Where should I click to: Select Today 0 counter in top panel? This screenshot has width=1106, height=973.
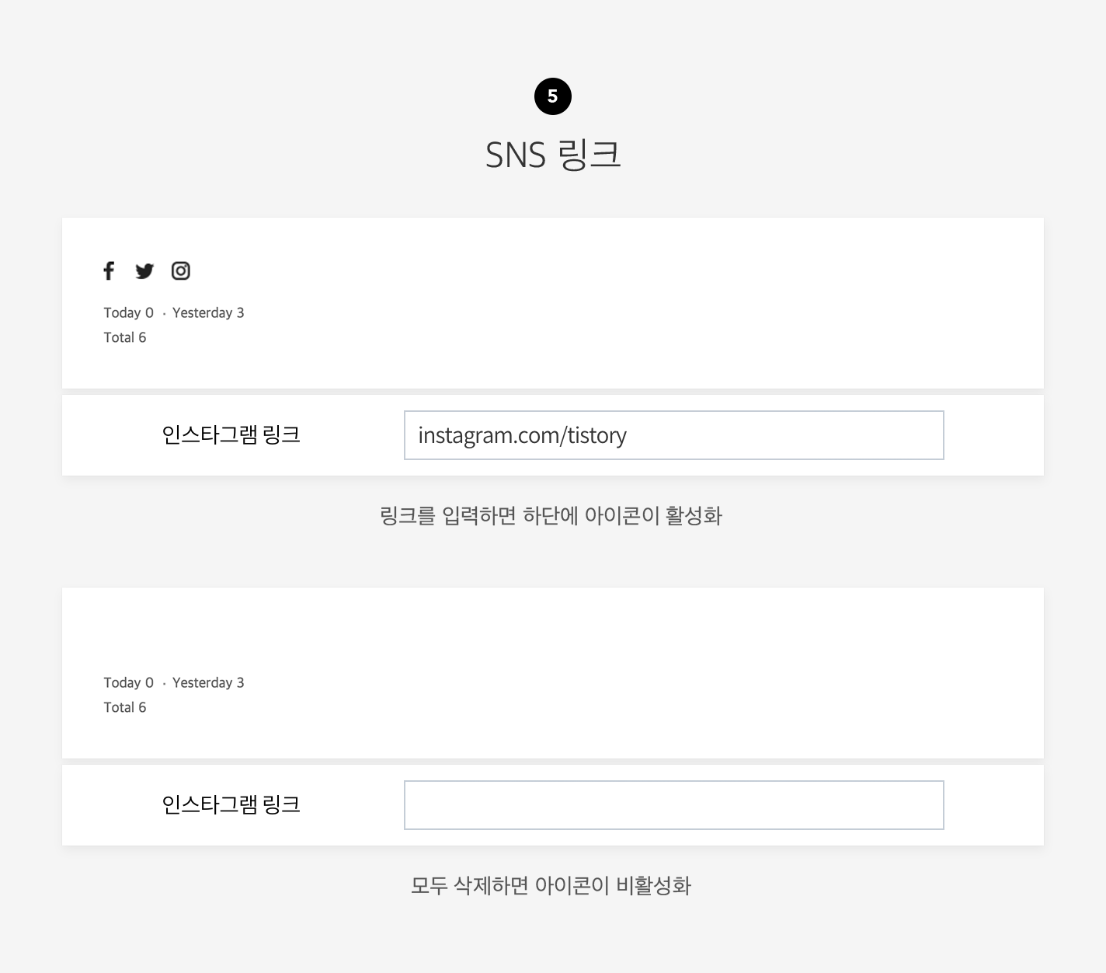129,312
